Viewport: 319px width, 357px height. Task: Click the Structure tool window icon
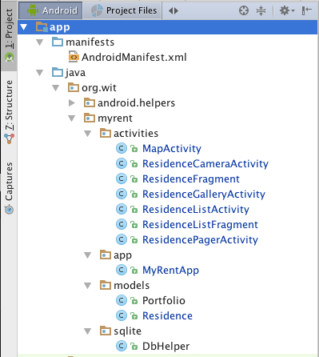[x=9, y=138]
